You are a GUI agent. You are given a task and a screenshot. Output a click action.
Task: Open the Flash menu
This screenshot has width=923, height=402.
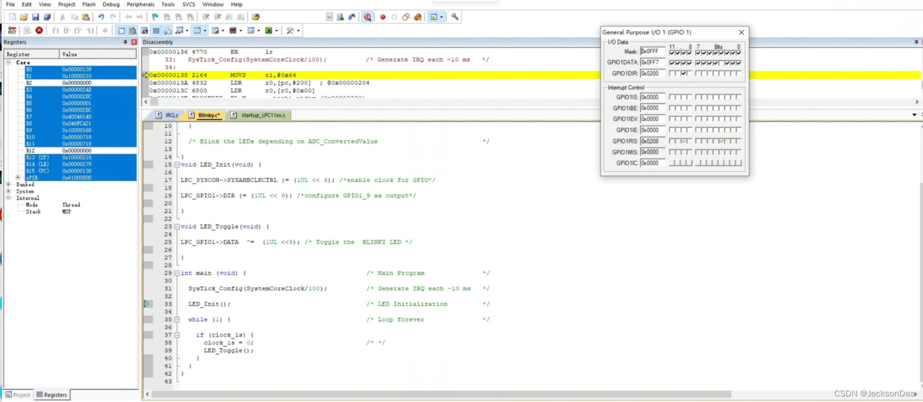[x=89, y=4]
